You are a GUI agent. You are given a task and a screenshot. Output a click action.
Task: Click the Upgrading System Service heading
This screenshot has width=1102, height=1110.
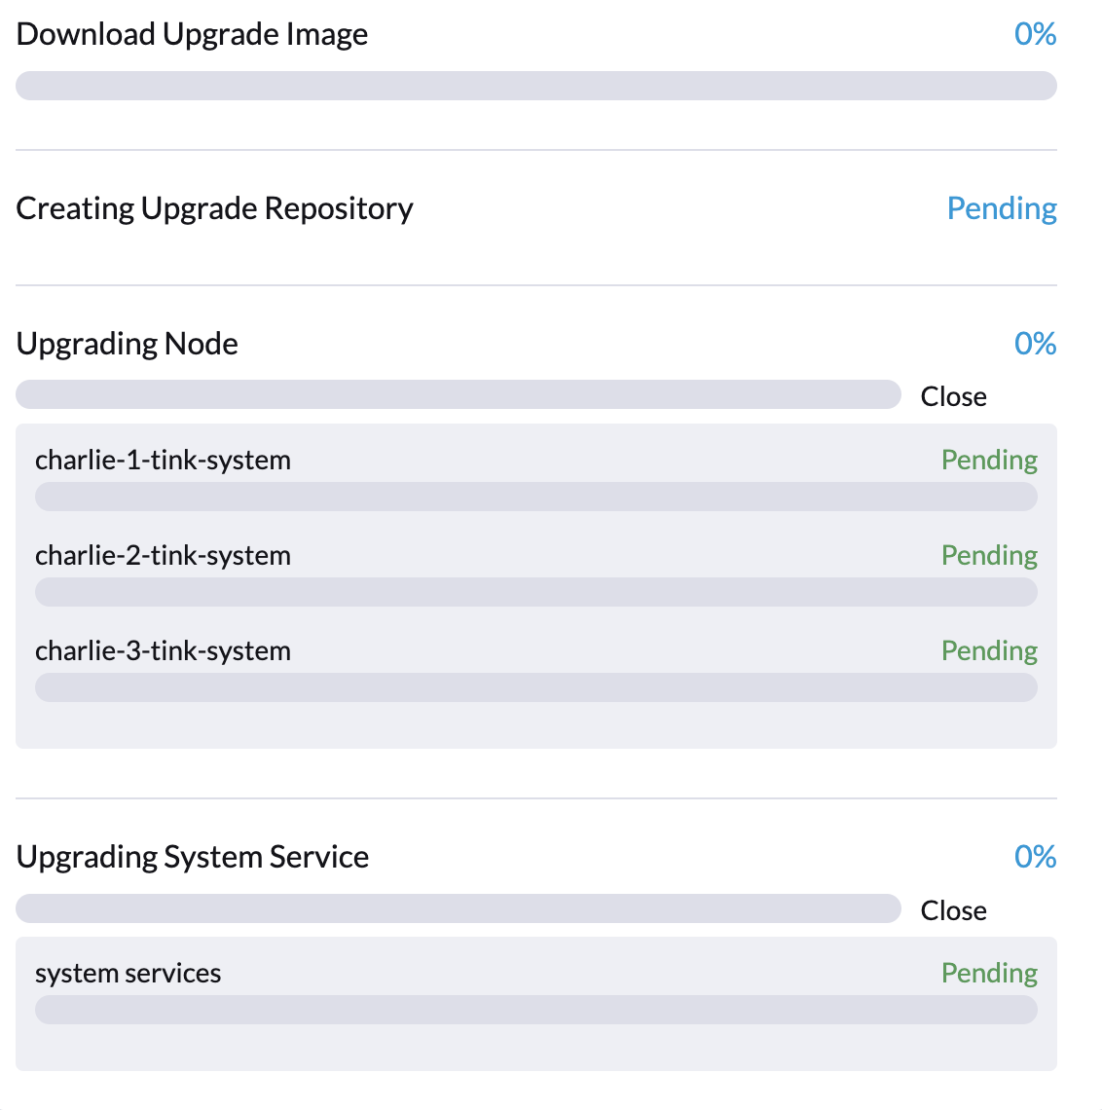tap(192, 857)
